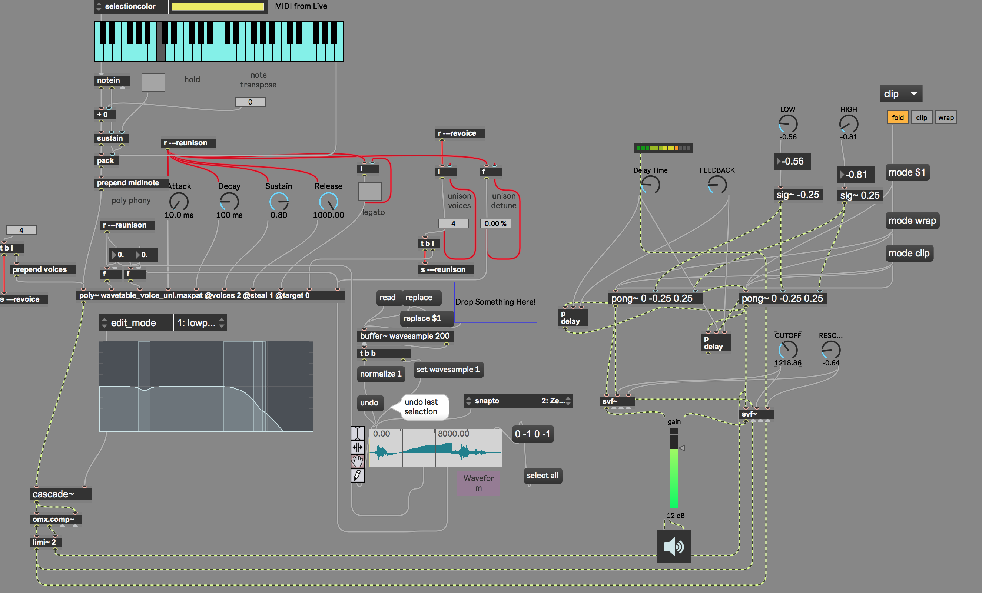The width and height of the screenshot is (982, 593).
Task: Click the Attack dial knob
Action: pyautogui.click(x=179, y=202)
